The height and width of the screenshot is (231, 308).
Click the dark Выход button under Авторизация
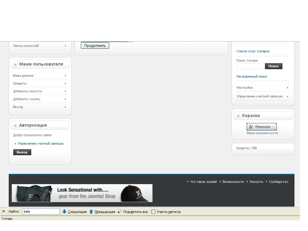click(x=22, y=152)
